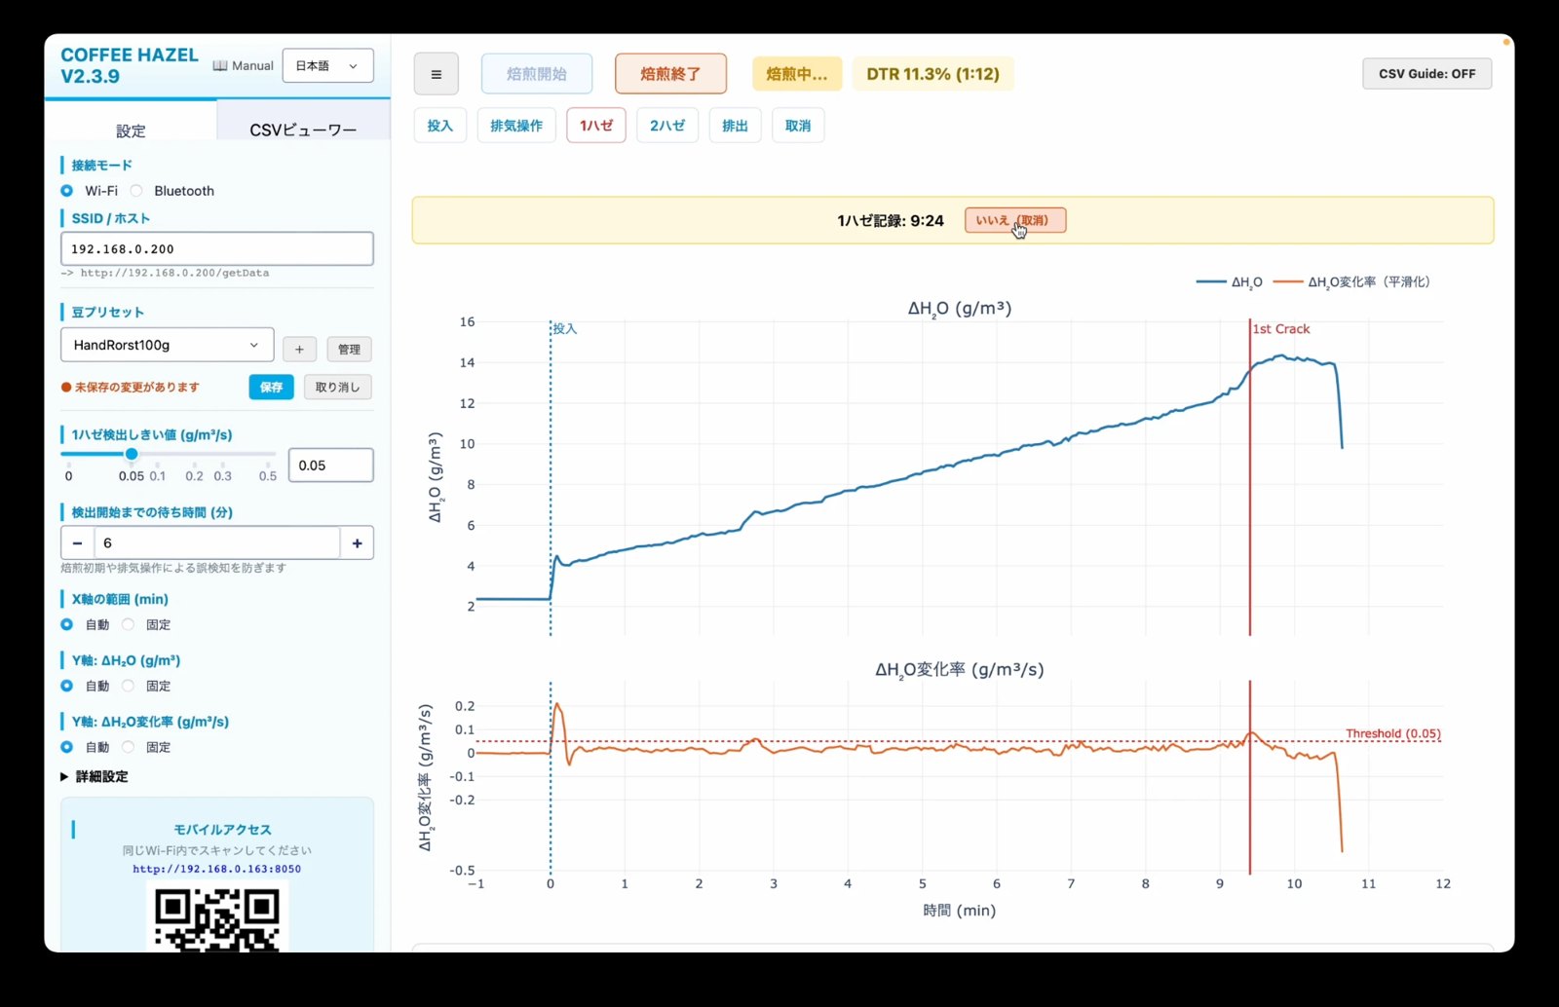Decrease wait time with minus button
Screen dimensions: 1559x1007
pyautogui.click(x=78, y=542)
